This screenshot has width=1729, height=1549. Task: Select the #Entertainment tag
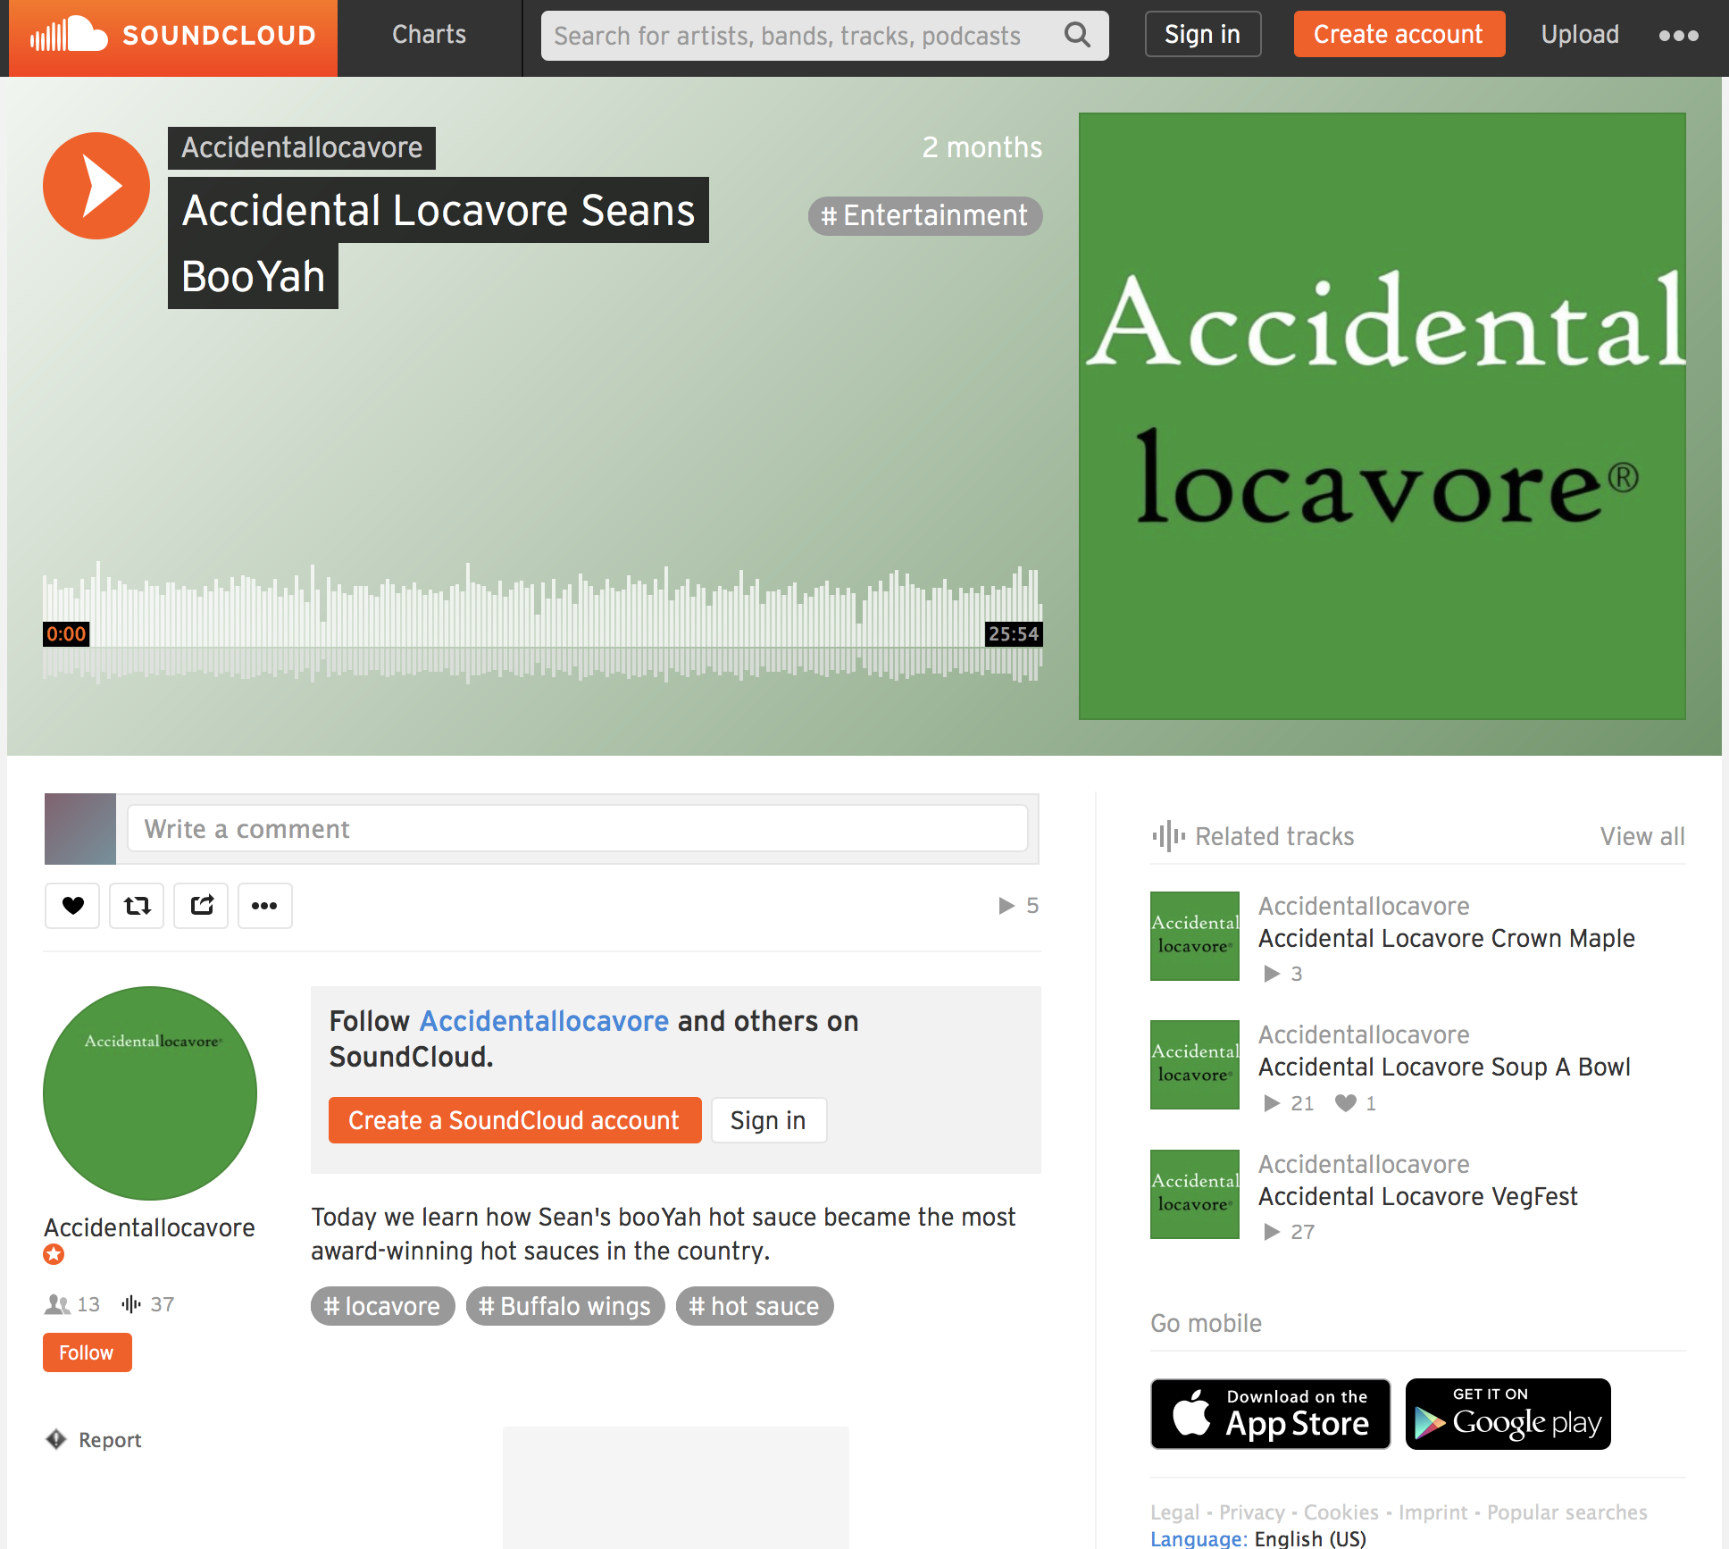click(925, 216)
